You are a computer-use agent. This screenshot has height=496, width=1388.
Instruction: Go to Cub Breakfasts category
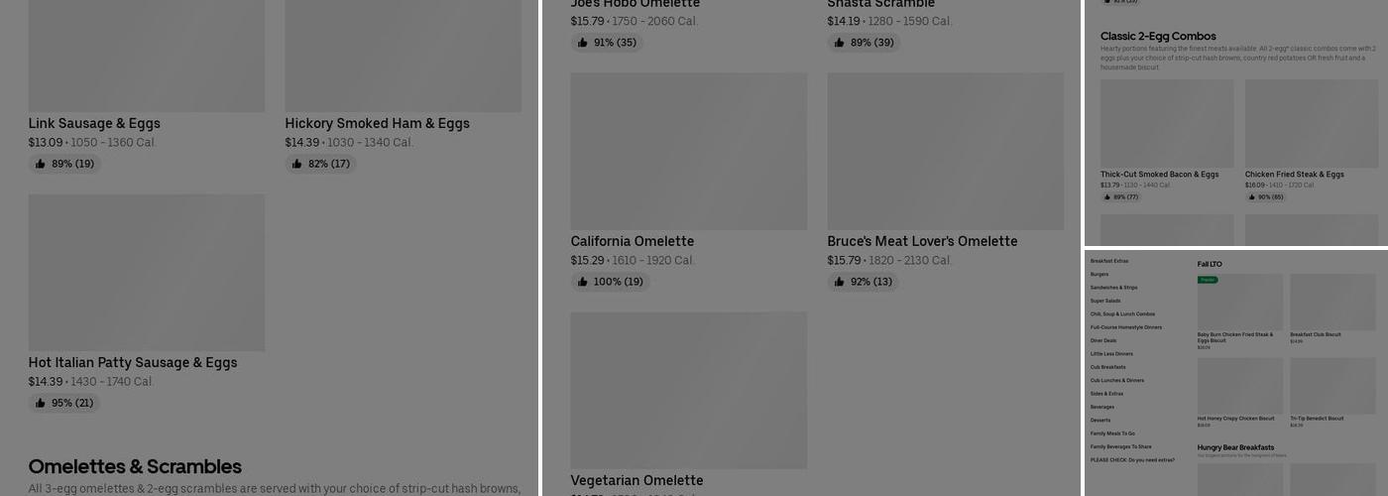pyautogui.click(x=1107, y=367)
